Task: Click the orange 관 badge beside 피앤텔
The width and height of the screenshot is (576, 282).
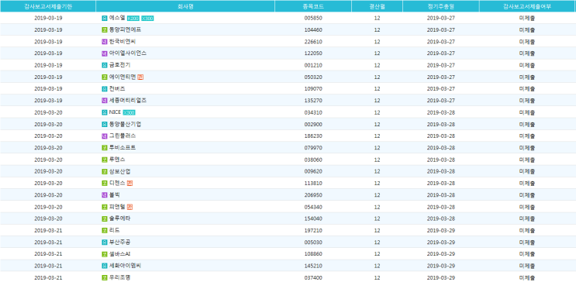Action: click(129, 207)
